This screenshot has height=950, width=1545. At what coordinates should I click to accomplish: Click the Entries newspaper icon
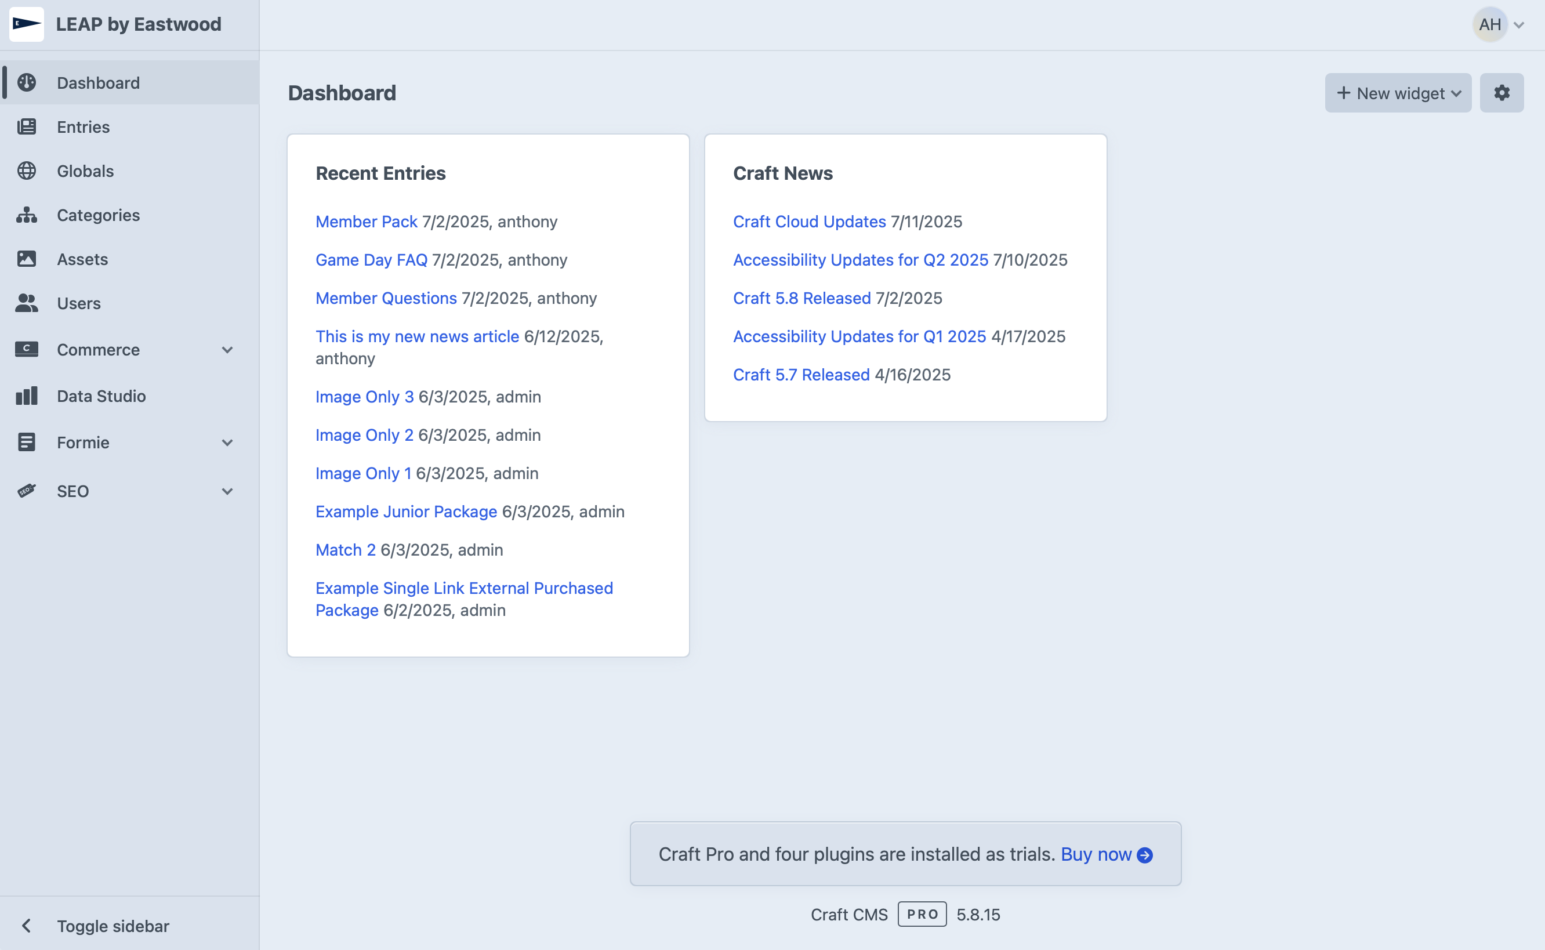[x=27, y=126]
